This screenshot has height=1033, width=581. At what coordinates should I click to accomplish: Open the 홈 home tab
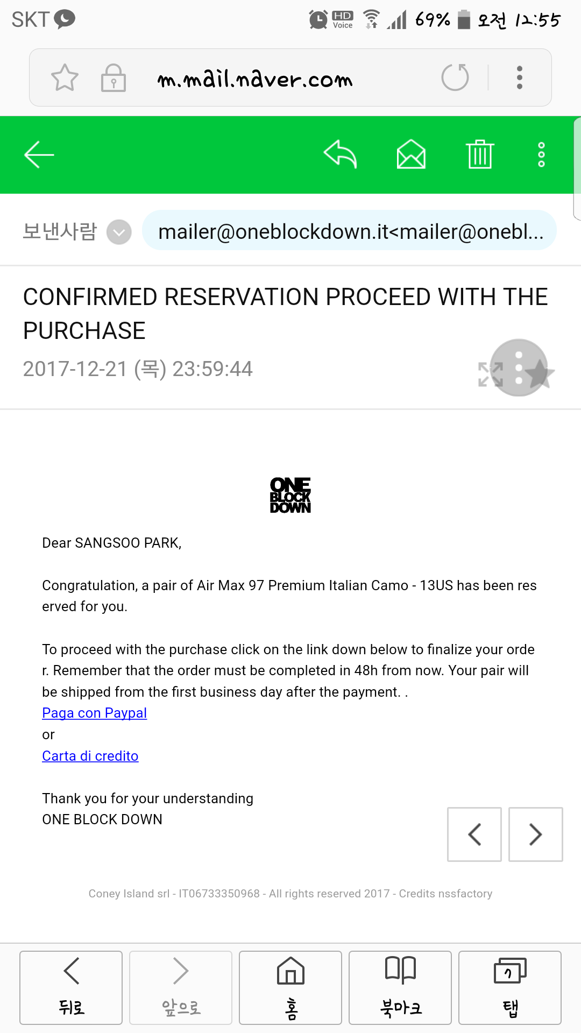[x=290, y=988]
